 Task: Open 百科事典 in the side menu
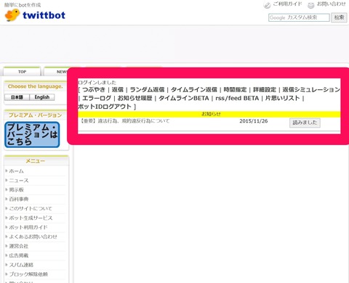[19, 200]
